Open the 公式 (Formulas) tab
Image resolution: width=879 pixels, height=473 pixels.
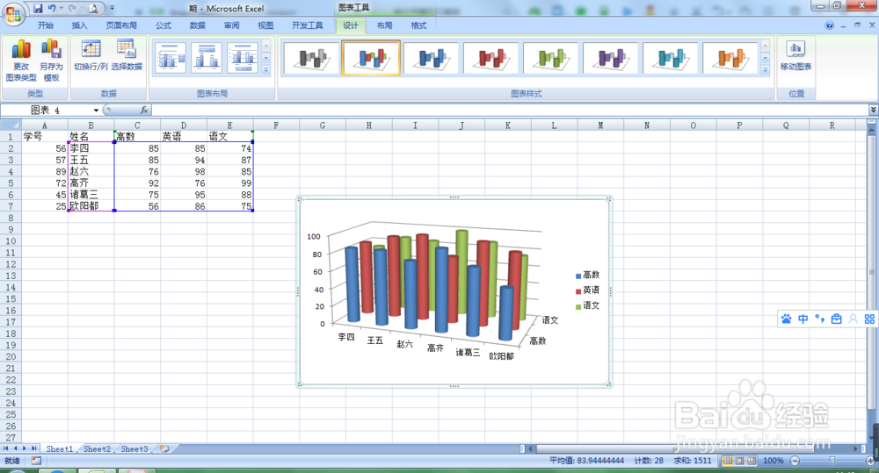click(163, 25)
